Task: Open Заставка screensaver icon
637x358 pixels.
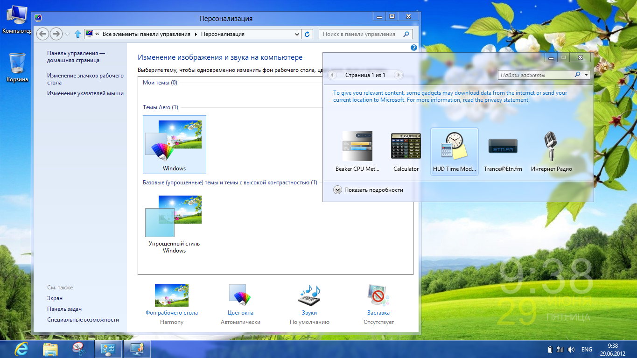Action: (x=378, y=295)
